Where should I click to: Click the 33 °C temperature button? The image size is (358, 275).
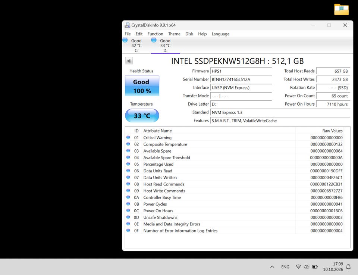(x=142, y=116)
